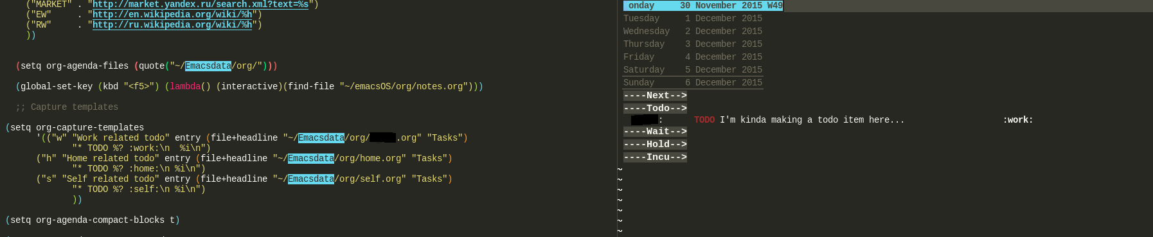Click the "EW" key string
Image resolution: width=1153 pixels, height=237 pixels.
point(41,15)
